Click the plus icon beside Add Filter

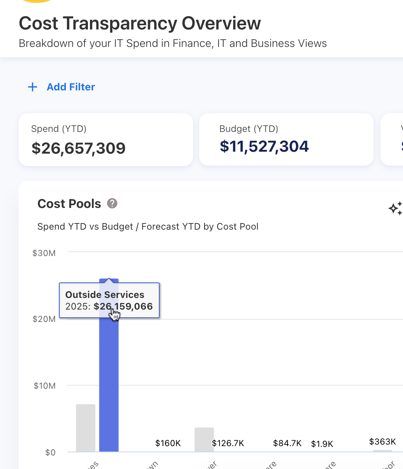point(33,87)
